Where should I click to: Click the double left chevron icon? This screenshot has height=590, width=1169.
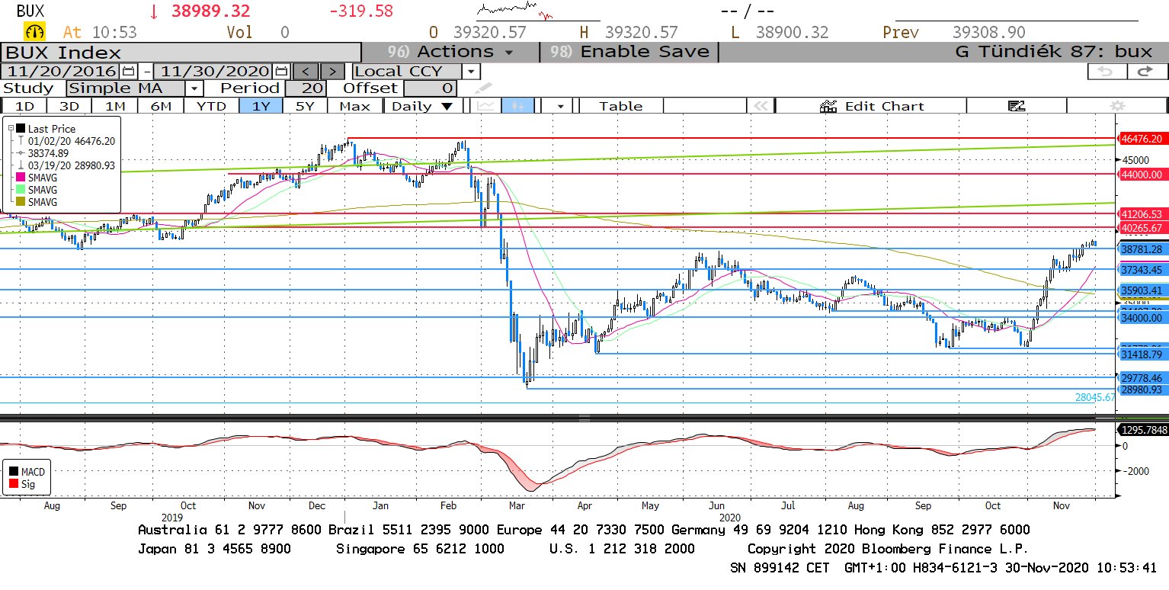(x=758, y=106)
